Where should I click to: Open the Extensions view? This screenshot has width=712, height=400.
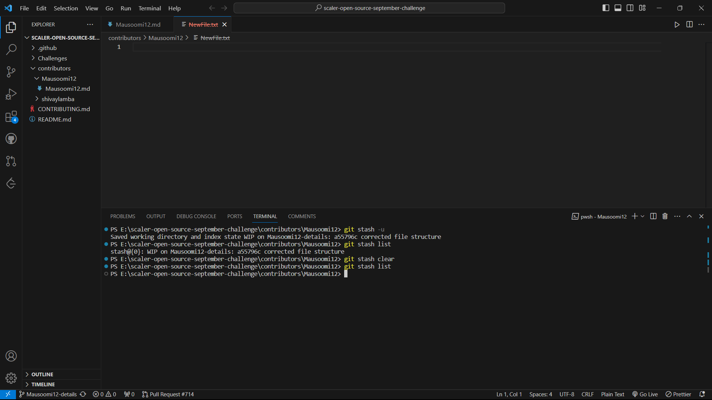(x=11, y=116)
